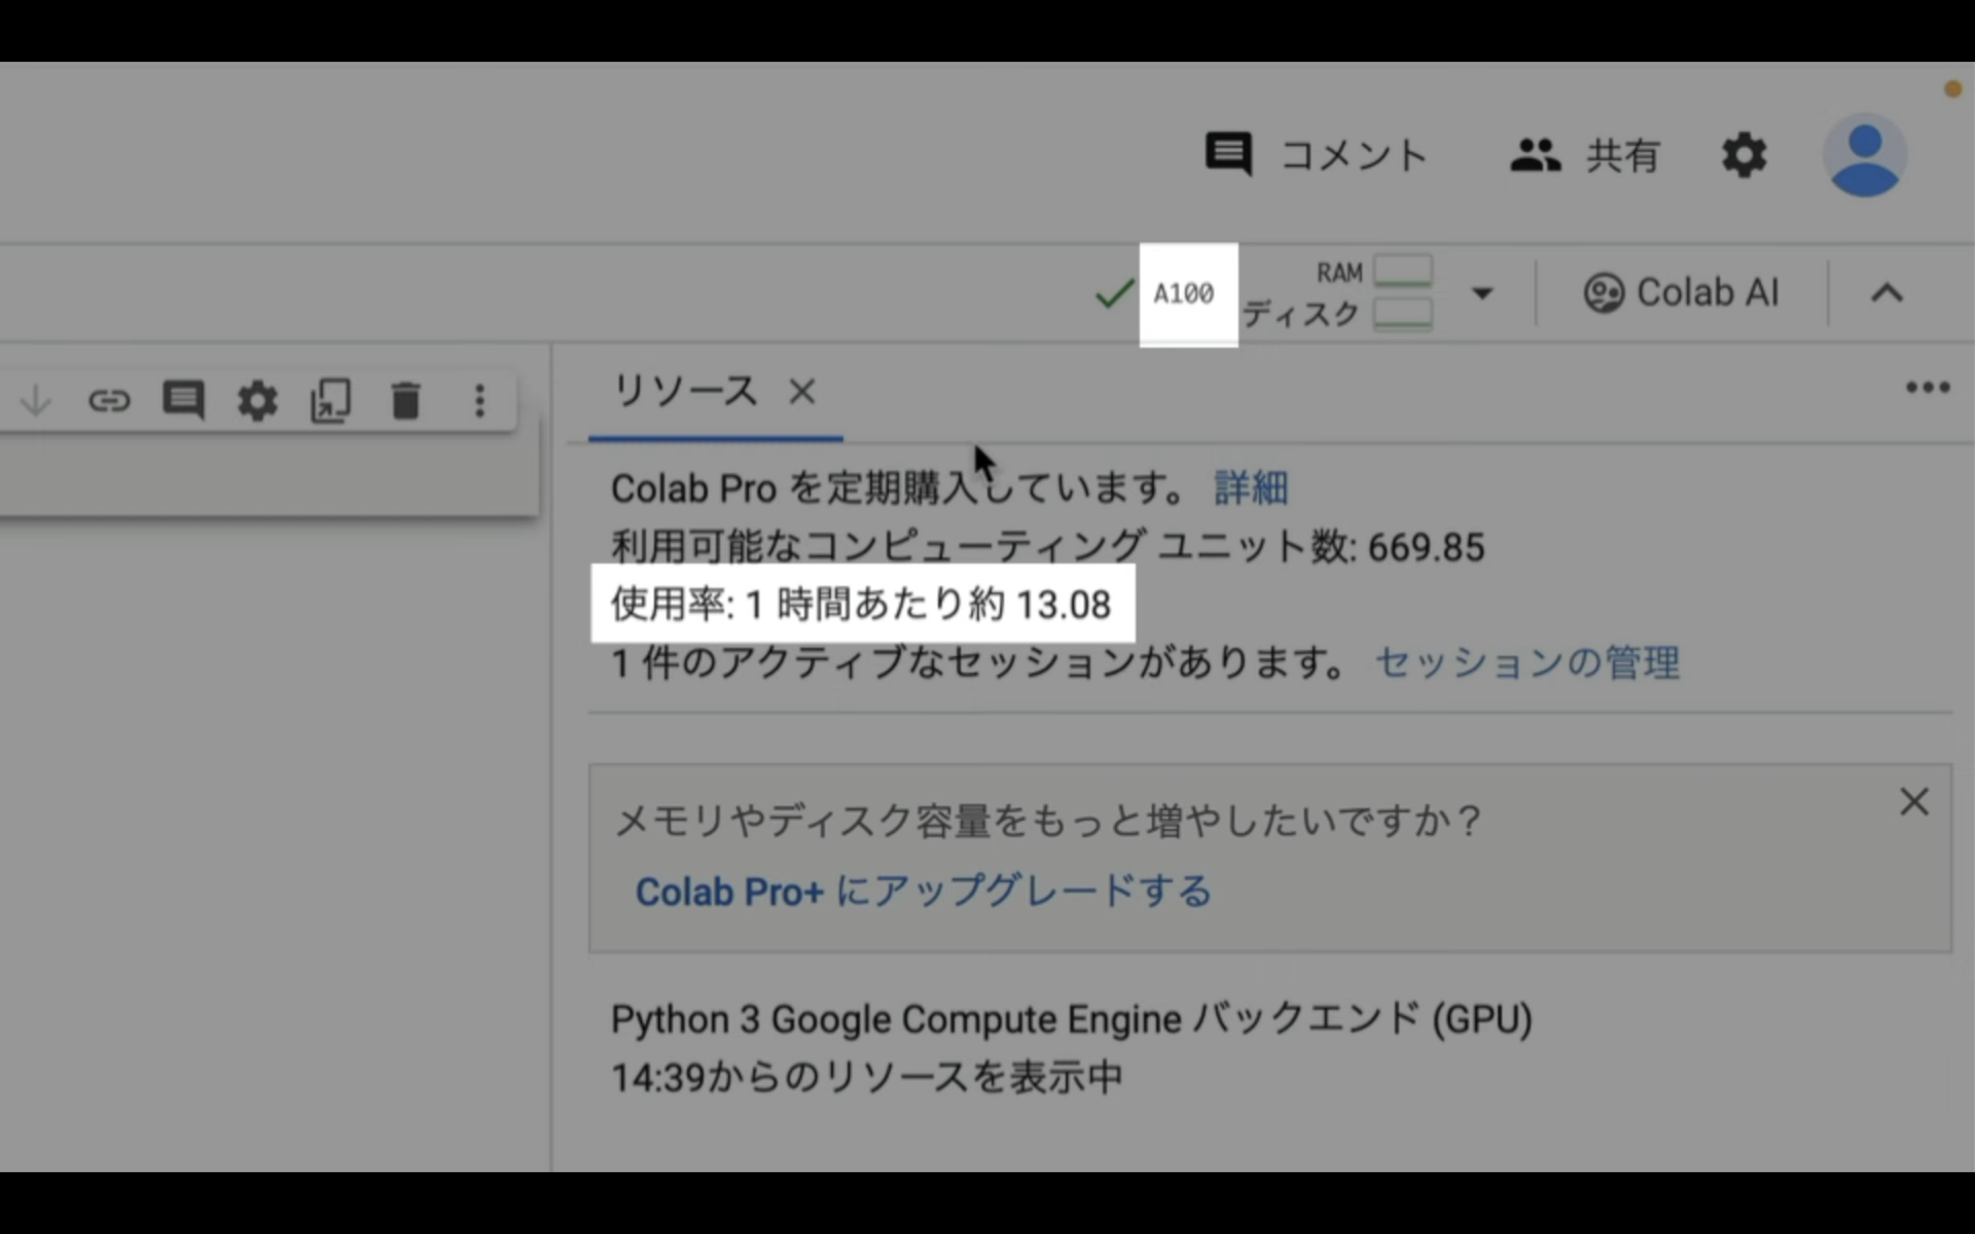Open Colab AI assistant
Screen dimensions: 1975x1234
click(1681, 292)
